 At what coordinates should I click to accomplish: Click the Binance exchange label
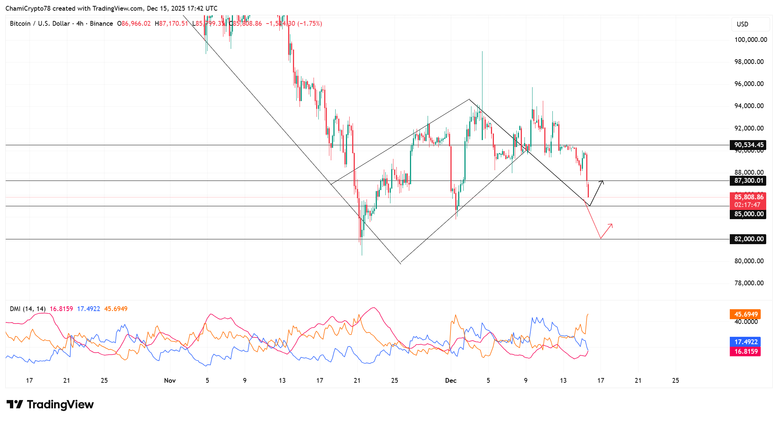click(102, 24)
